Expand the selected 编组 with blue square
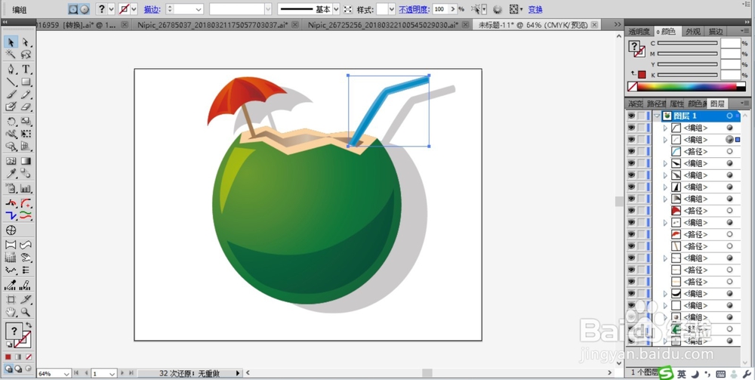Screen dimensions: 755x380 pos(665,140)
